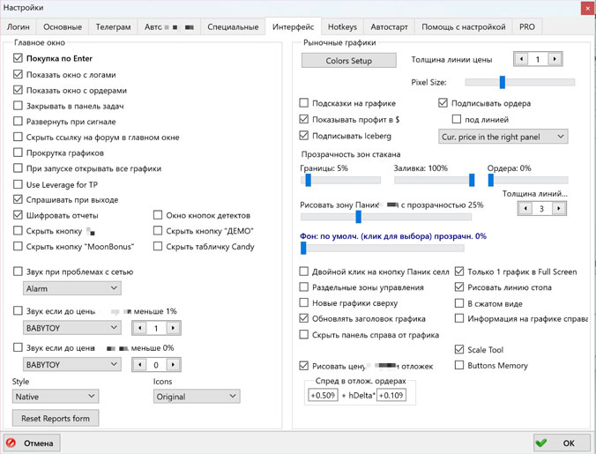
Task: Click the Границы 5% transparency slider
Action: [x=340, y=180]
